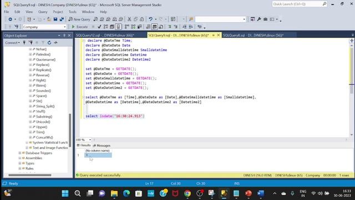The width and height of the screenshot is (355, 200).
Task: Click the Increase Indent icon
Action: (191, 27)
